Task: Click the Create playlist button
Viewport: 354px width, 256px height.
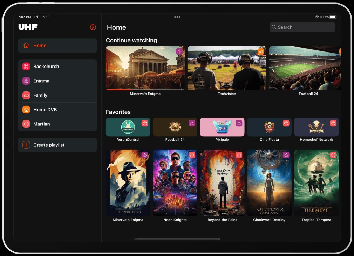Action: (57, 145)
